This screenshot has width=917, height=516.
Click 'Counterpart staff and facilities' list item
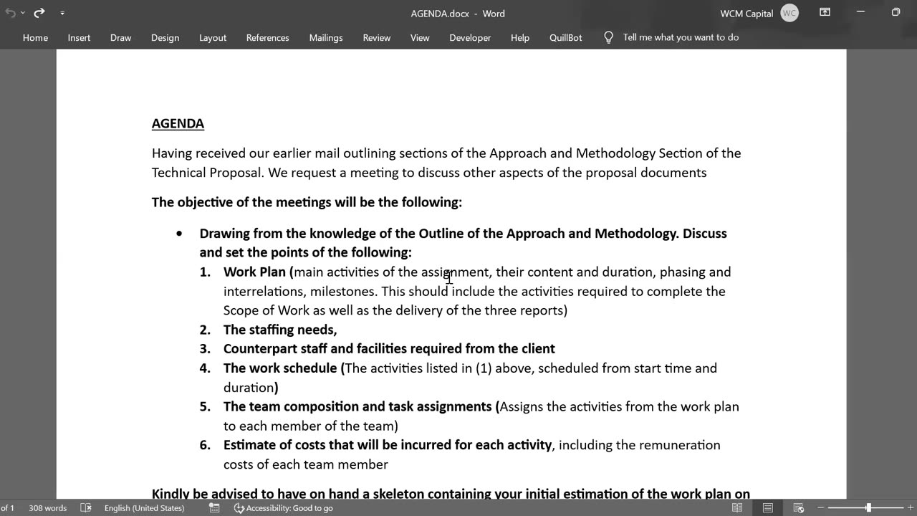389,348
